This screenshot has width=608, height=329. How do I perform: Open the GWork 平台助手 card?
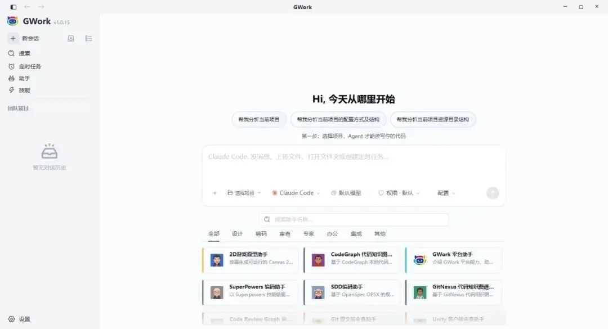click(454, 260)
